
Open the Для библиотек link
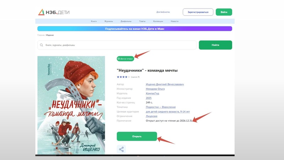tap(163, 12)
